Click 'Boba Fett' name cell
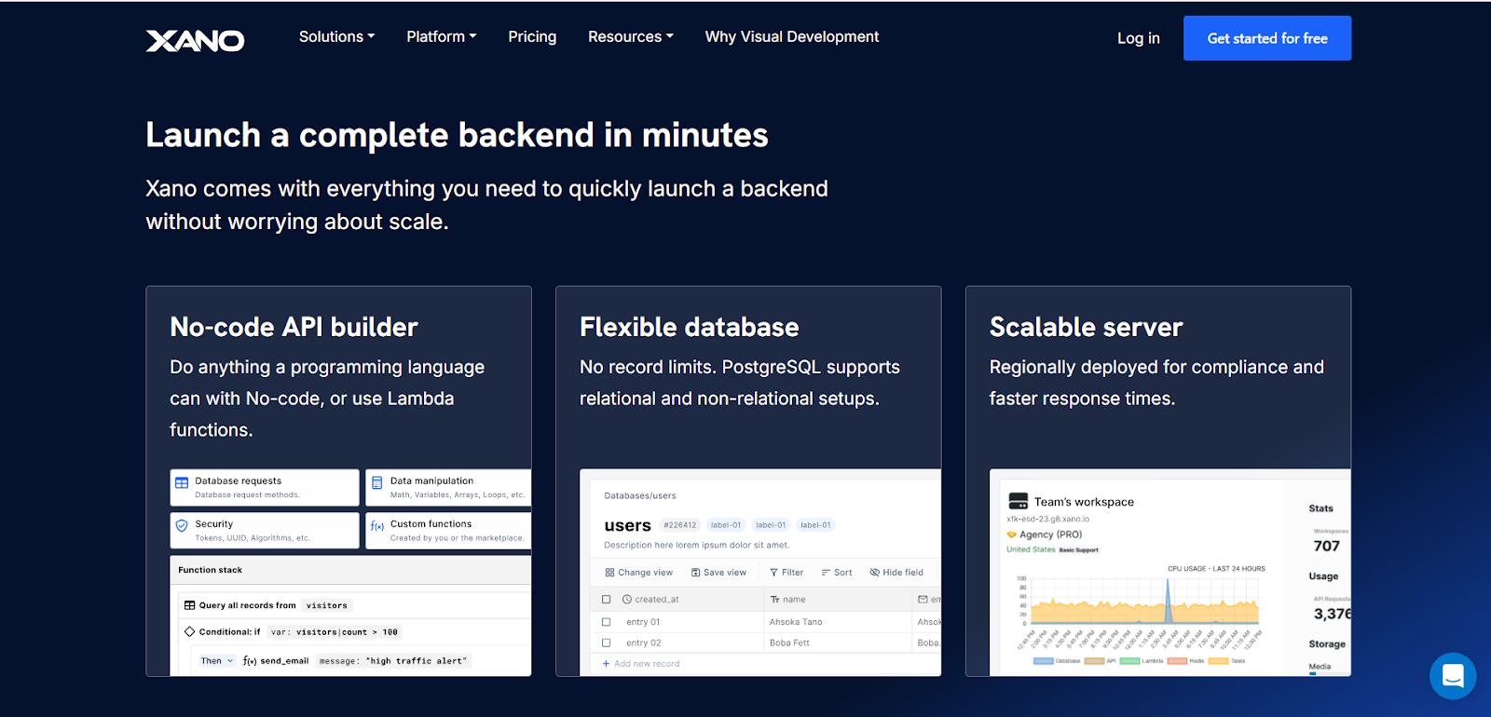 point(789,643)
